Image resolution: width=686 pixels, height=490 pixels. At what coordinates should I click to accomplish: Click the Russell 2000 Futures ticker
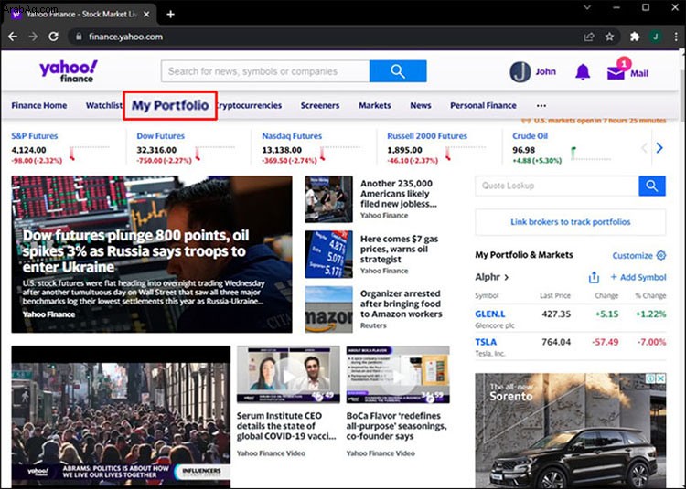[427, 136]
